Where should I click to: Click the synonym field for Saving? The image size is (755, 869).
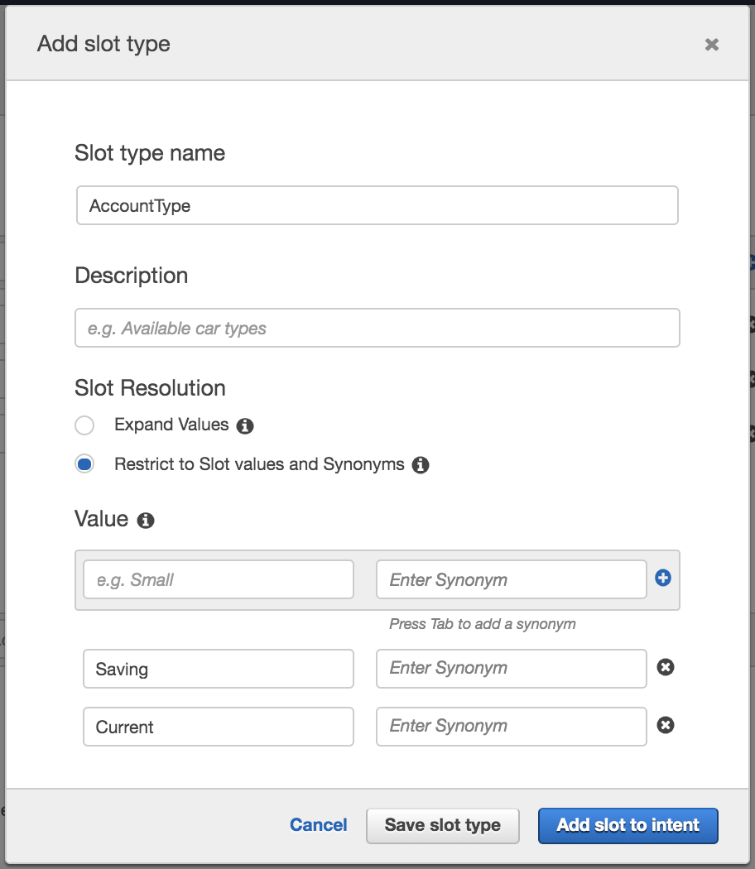(511, 669)
